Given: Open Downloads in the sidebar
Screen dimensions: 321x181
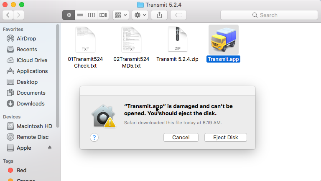Looking at the screenshot, I should (x=30, y=103).
